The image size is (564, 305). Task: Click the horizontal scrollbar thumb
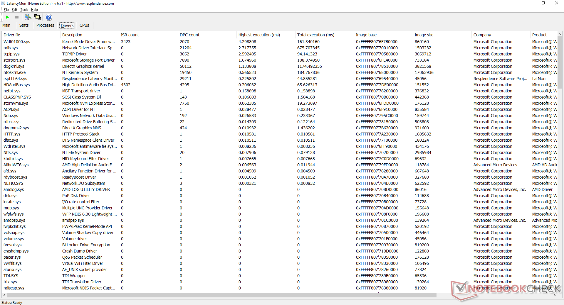221,295
